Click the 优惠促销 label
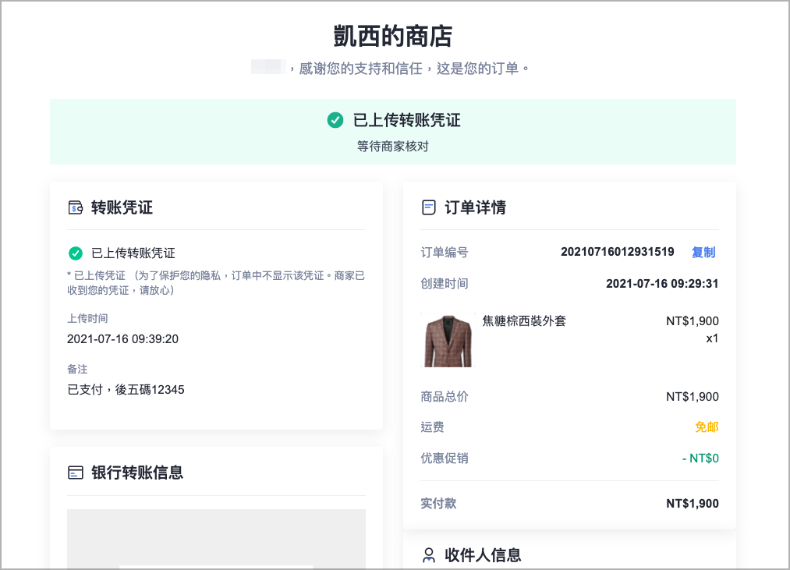 point(445,458)
